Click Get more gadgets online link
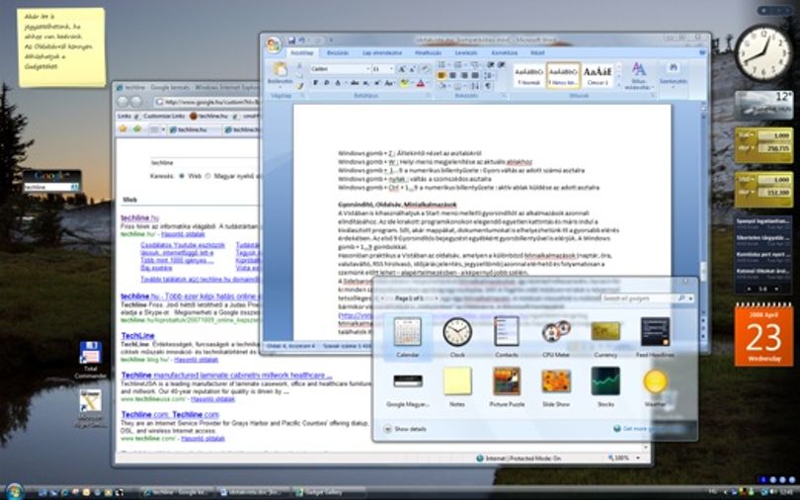 (x=654, y=429)
